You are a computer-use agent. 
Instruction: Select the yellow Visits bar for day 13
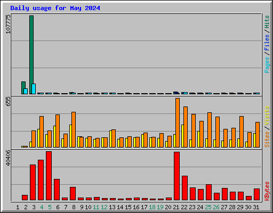click(110, 139)
